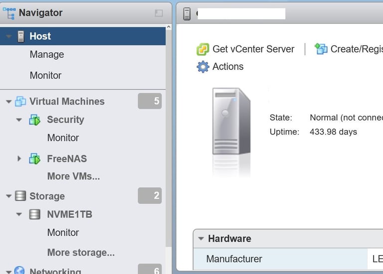Image resolution: width=383 pixels, height=274 pixels.
Task: Select the Security virtual machine
Action: (x=65, y=120)
